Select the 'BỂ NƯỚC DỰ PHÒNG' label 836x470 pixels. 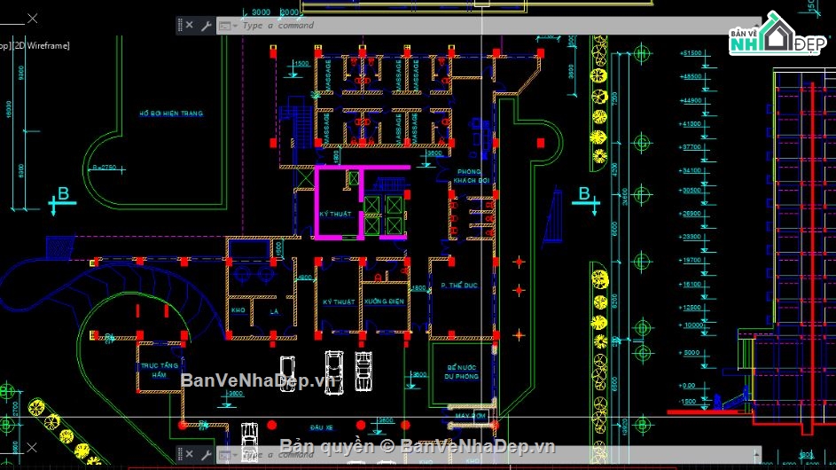462,372
